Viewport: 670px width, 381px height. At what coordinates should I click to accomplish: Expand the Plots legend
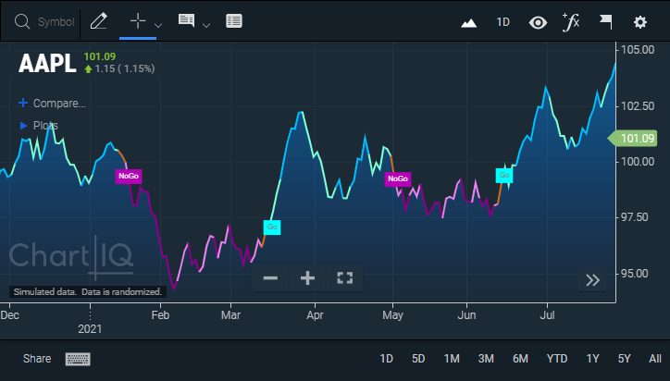point(39,126)
